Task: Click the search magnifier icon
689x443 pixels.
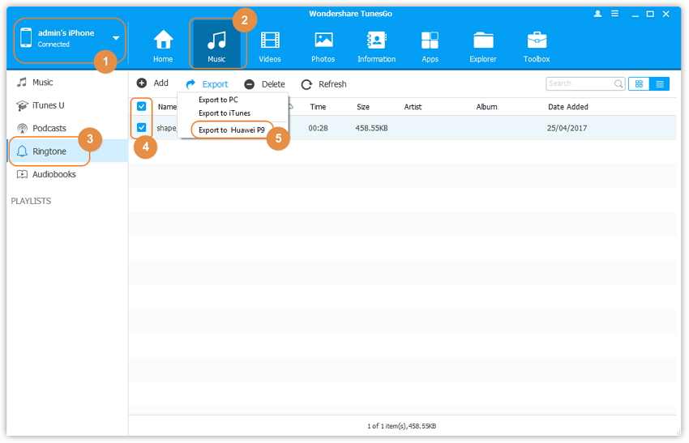Action: (618, 83)
